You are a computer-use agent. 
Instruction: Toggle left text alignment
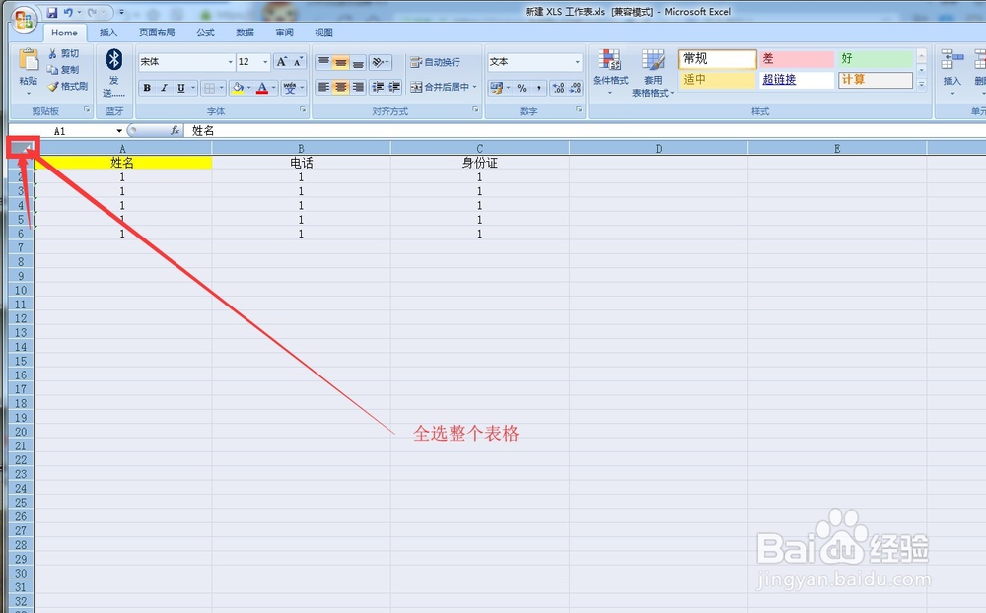323,87
